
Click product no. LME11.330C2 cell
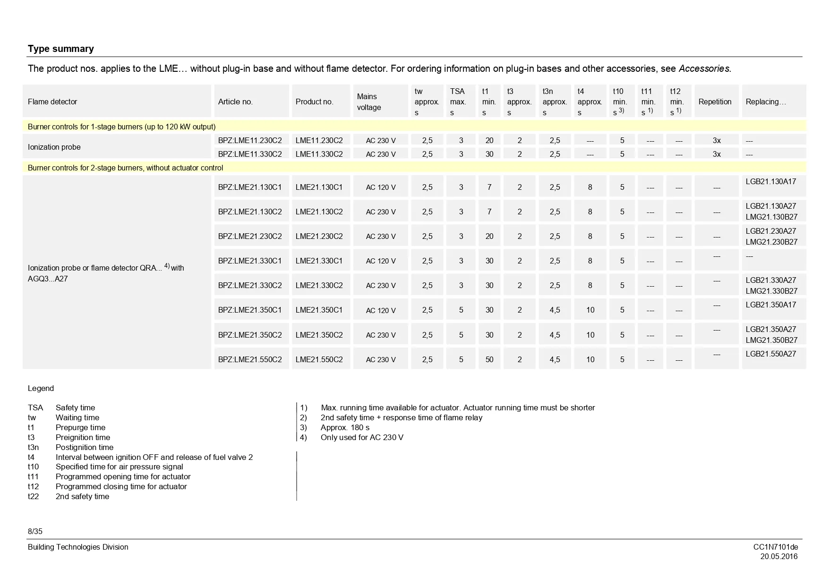(319, 154)
